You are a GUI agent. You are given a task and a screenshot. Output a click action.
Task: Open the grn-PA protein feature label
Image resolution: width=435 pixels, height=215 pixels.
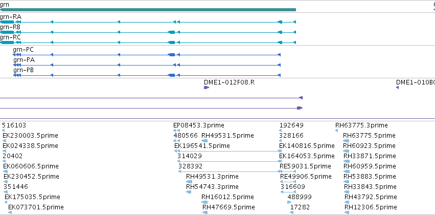pos(24,60)
